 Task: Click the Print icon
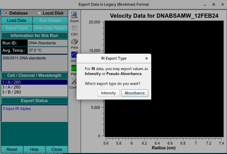74,41
